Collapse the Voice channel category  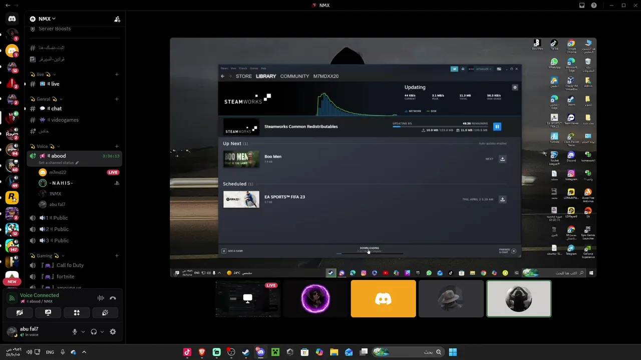45,146
